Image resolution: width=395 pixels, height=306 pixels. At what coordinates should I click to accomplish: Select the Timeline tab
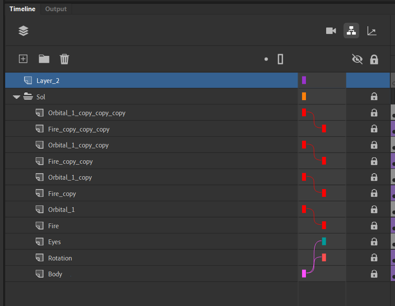click(x=22, y=9)
